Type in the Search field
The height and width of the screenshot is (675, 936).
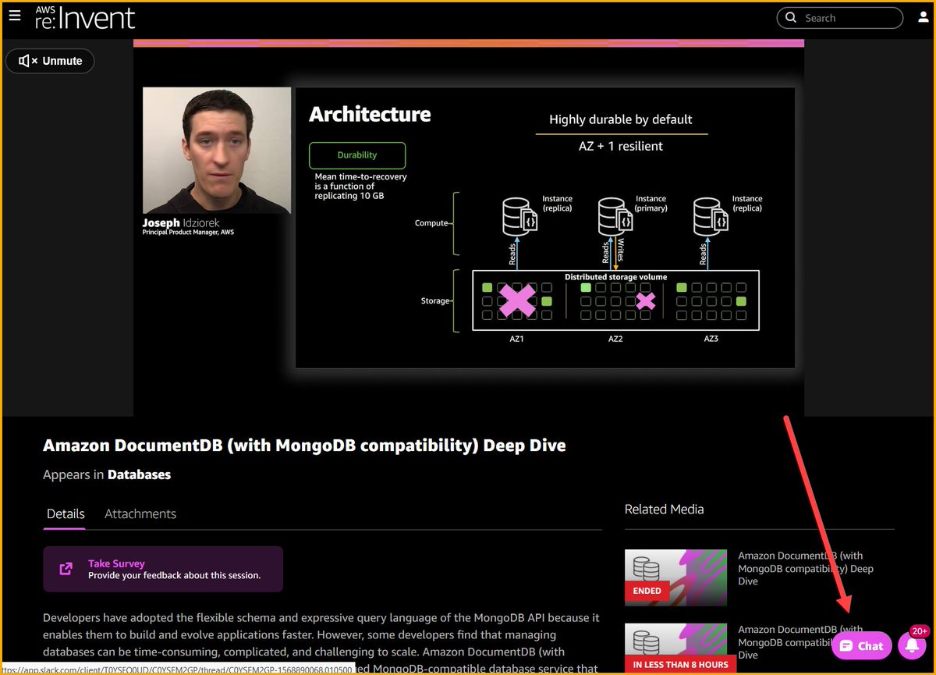point(840,18)
